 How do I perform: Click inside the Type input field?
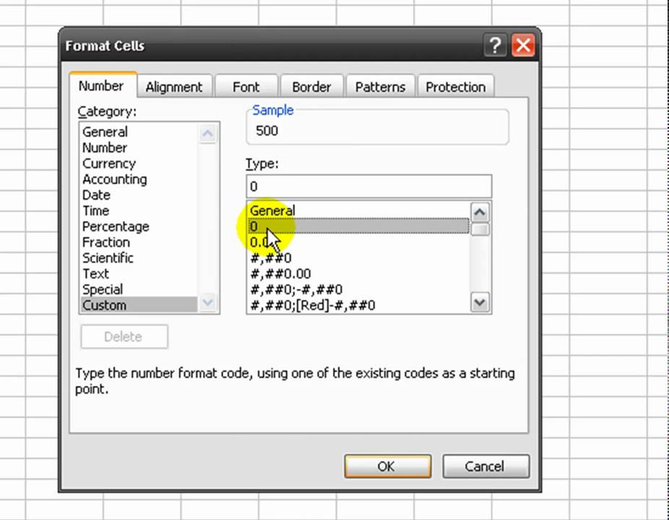(x=369, y=186)
